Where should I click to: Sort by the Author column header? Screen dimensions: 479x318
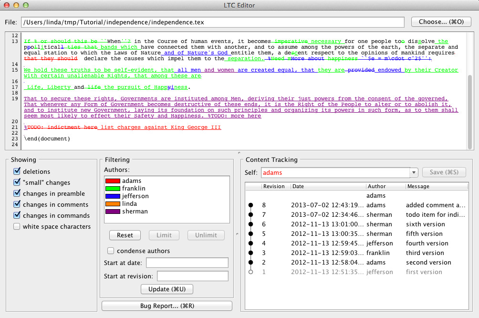point(385,186)
